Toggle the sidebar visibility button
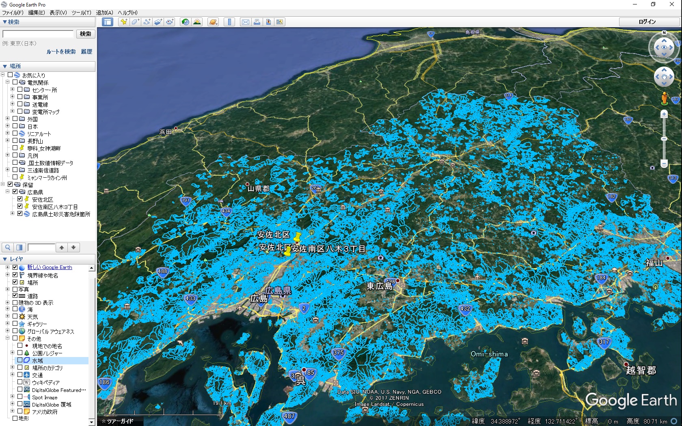The image size is (682, 426). [108, 22]
